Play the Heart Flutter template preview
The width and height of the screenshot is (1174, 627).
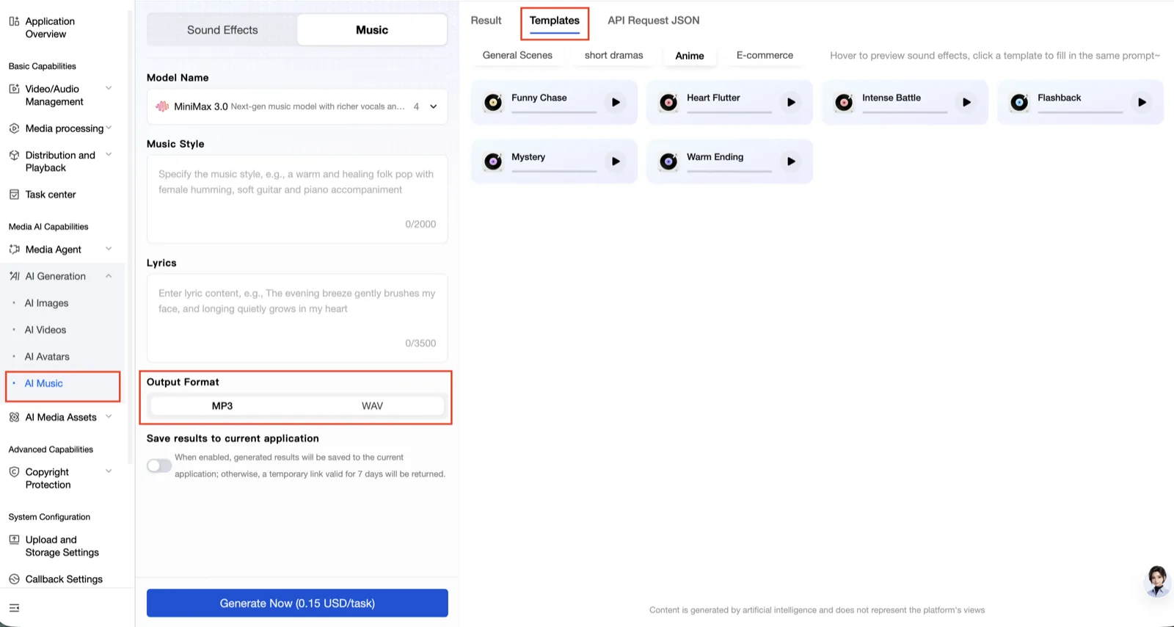tap(791, 102)
